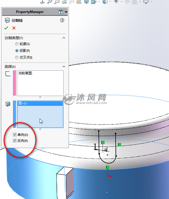Viewport: 169px width, 199px height.
Task: Open split line help question mark
Action: (62, 20)
